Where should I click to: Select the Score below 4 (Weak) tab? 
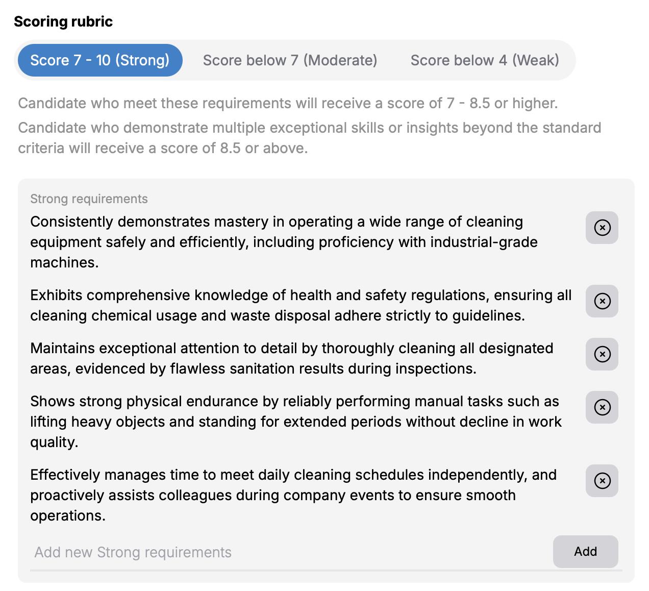485,60
